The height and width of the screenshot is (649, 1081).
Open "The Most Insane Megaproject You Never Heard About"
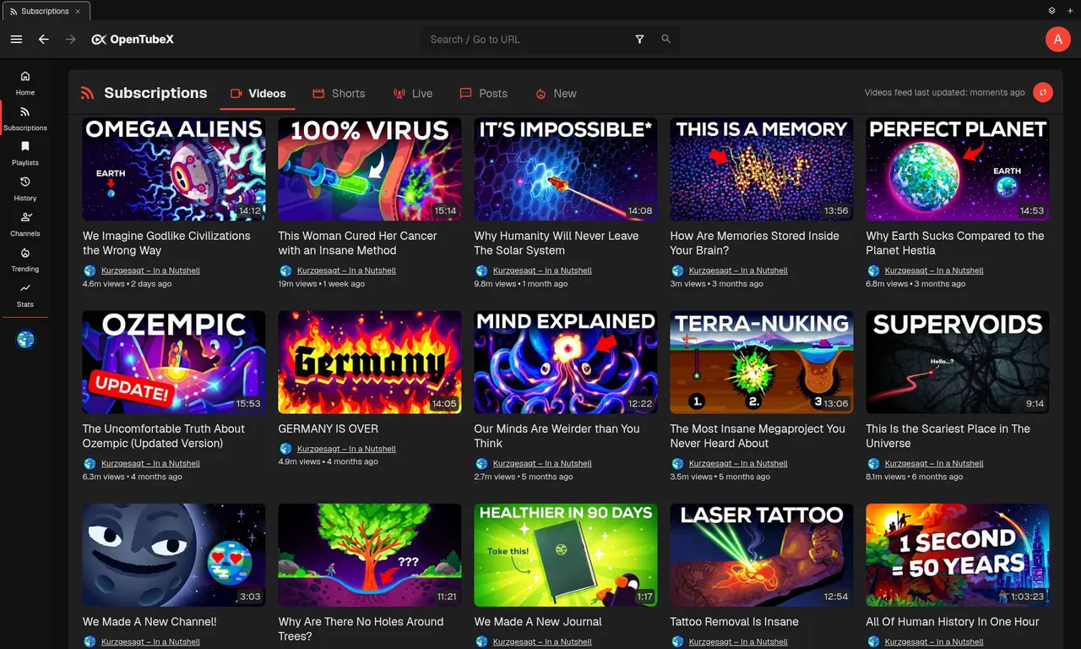[758, 436]
